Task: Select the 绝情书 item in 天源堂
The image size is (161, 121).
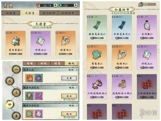Action: tap(66, 43)
